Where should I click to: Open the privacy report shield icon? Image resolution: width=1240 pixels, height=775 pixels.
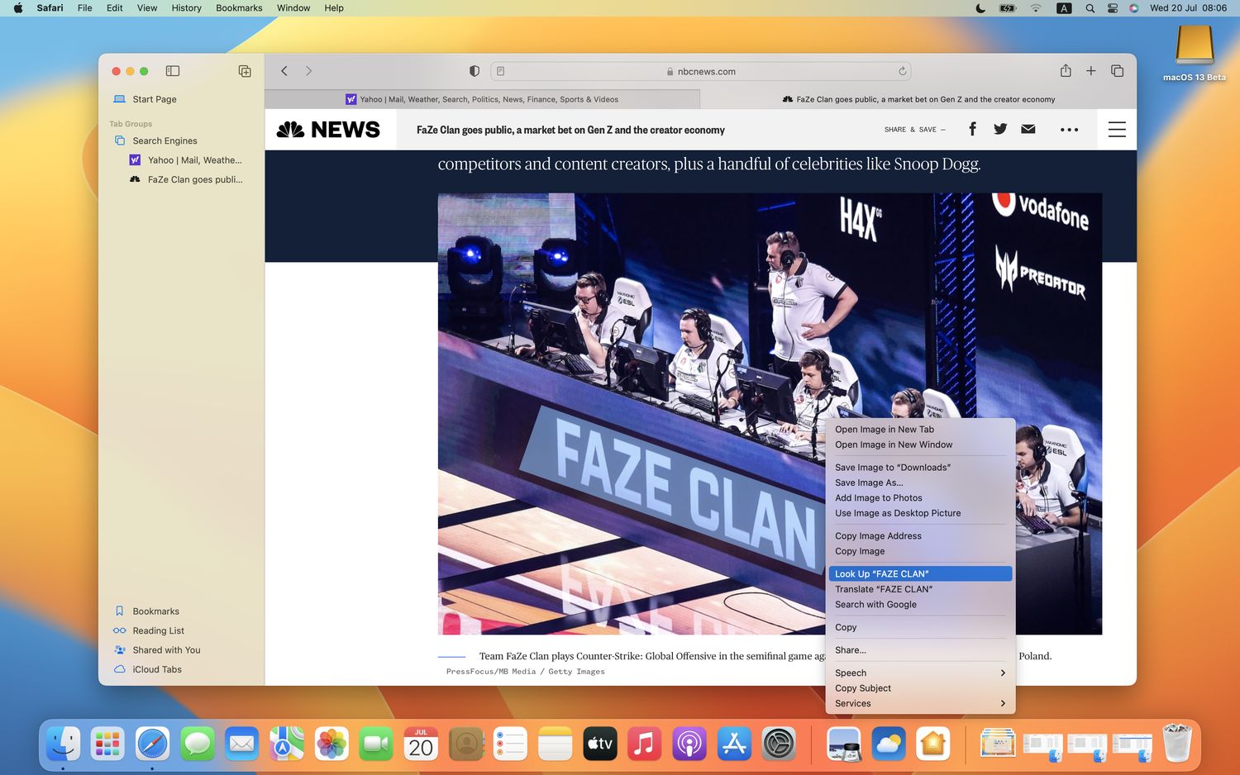click(475, 71)
